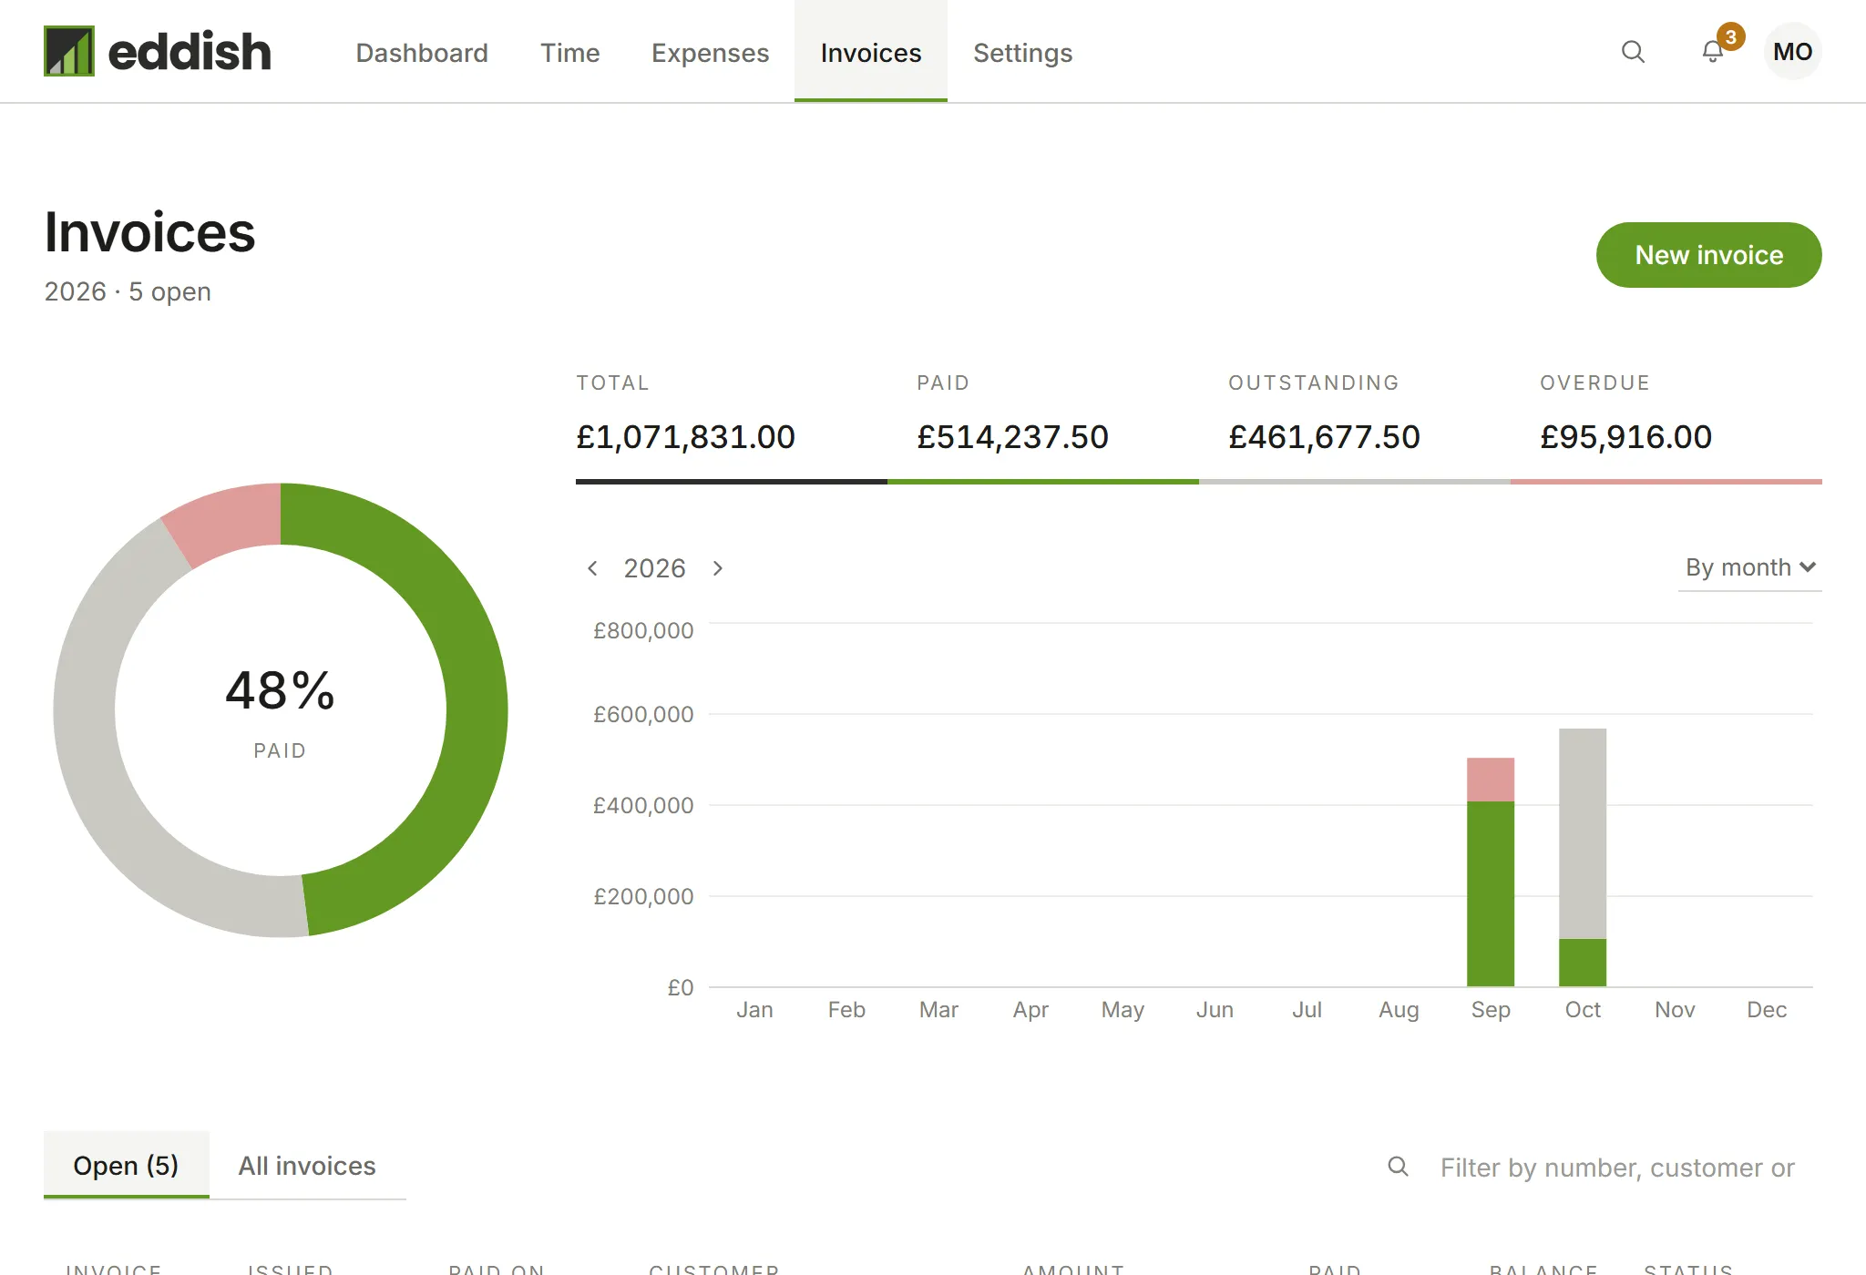Open the Time nav item
Image resolution: width=1866 pixels, height=1275 pixels.
tap(570, 53)
